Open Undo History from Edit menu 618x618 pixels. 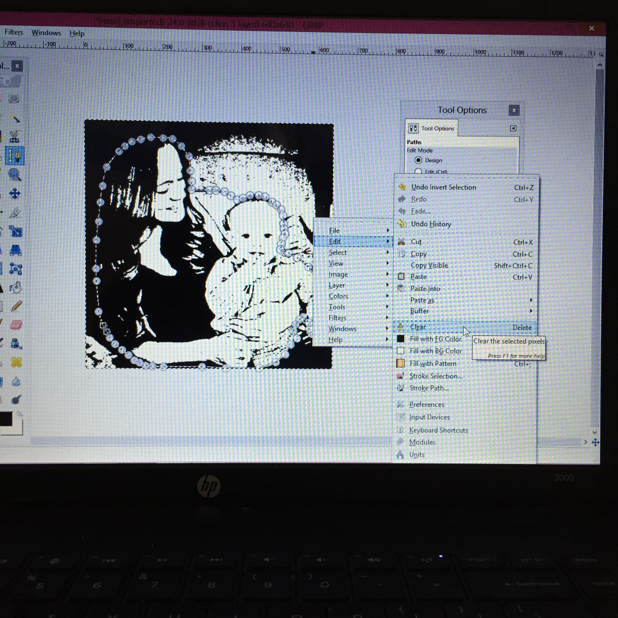(466, 224)
